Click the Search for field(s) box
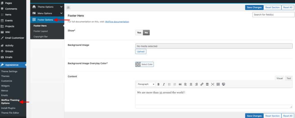 272,14
